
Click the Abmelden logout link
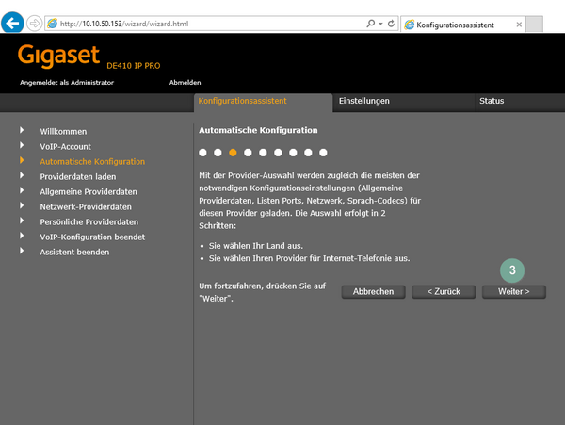click(185, 83)
